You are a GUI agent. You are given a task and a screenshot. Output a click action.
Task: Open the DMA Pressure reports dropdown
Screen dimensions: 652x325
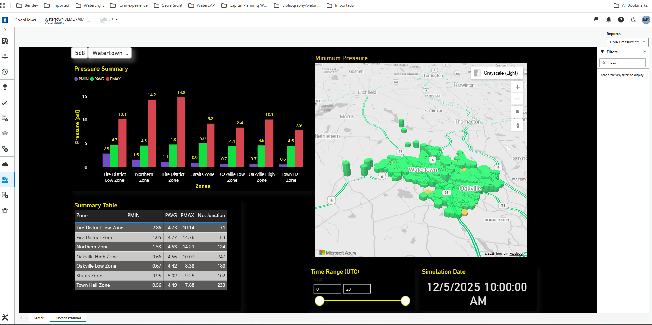pos(627,42)
